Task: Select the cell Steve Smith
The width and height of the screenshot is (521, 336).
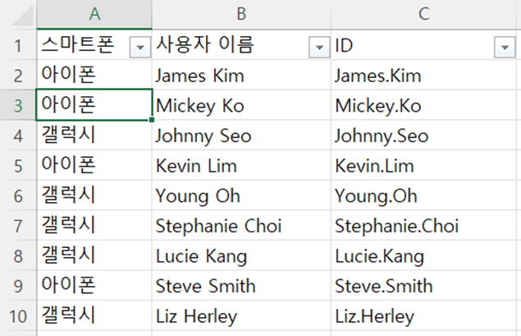Action: point(241,285)
